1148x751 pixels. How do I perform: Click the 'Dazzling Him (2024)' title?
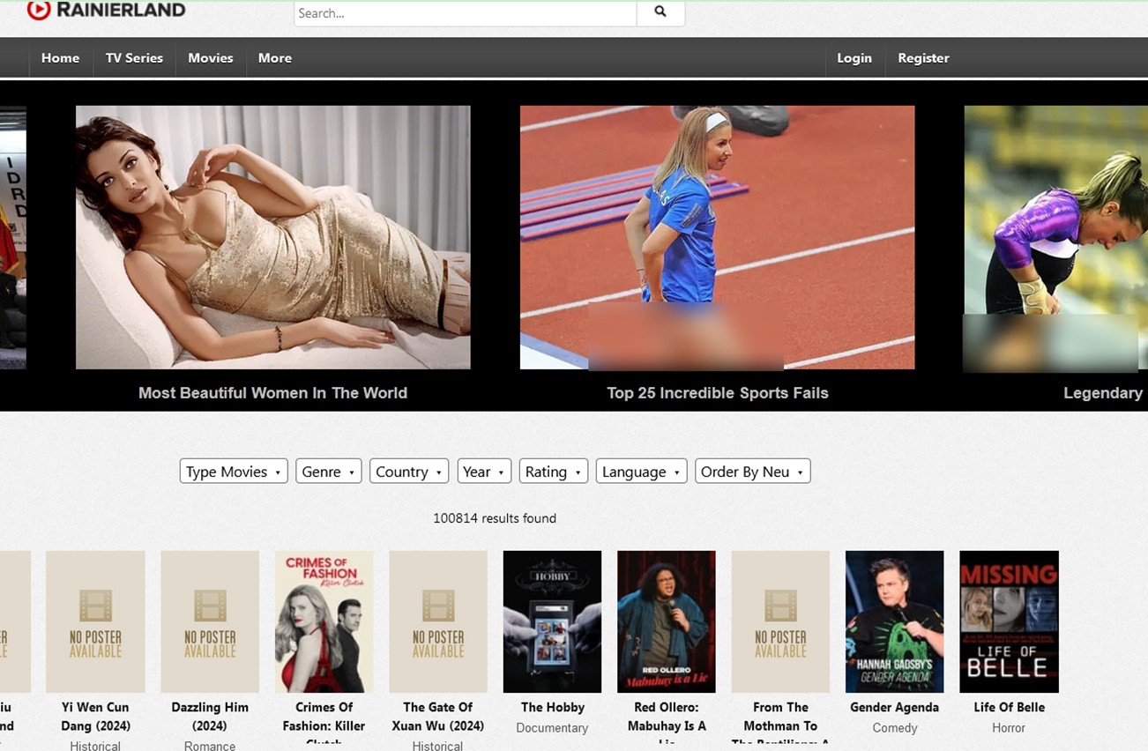click(210, 717)
